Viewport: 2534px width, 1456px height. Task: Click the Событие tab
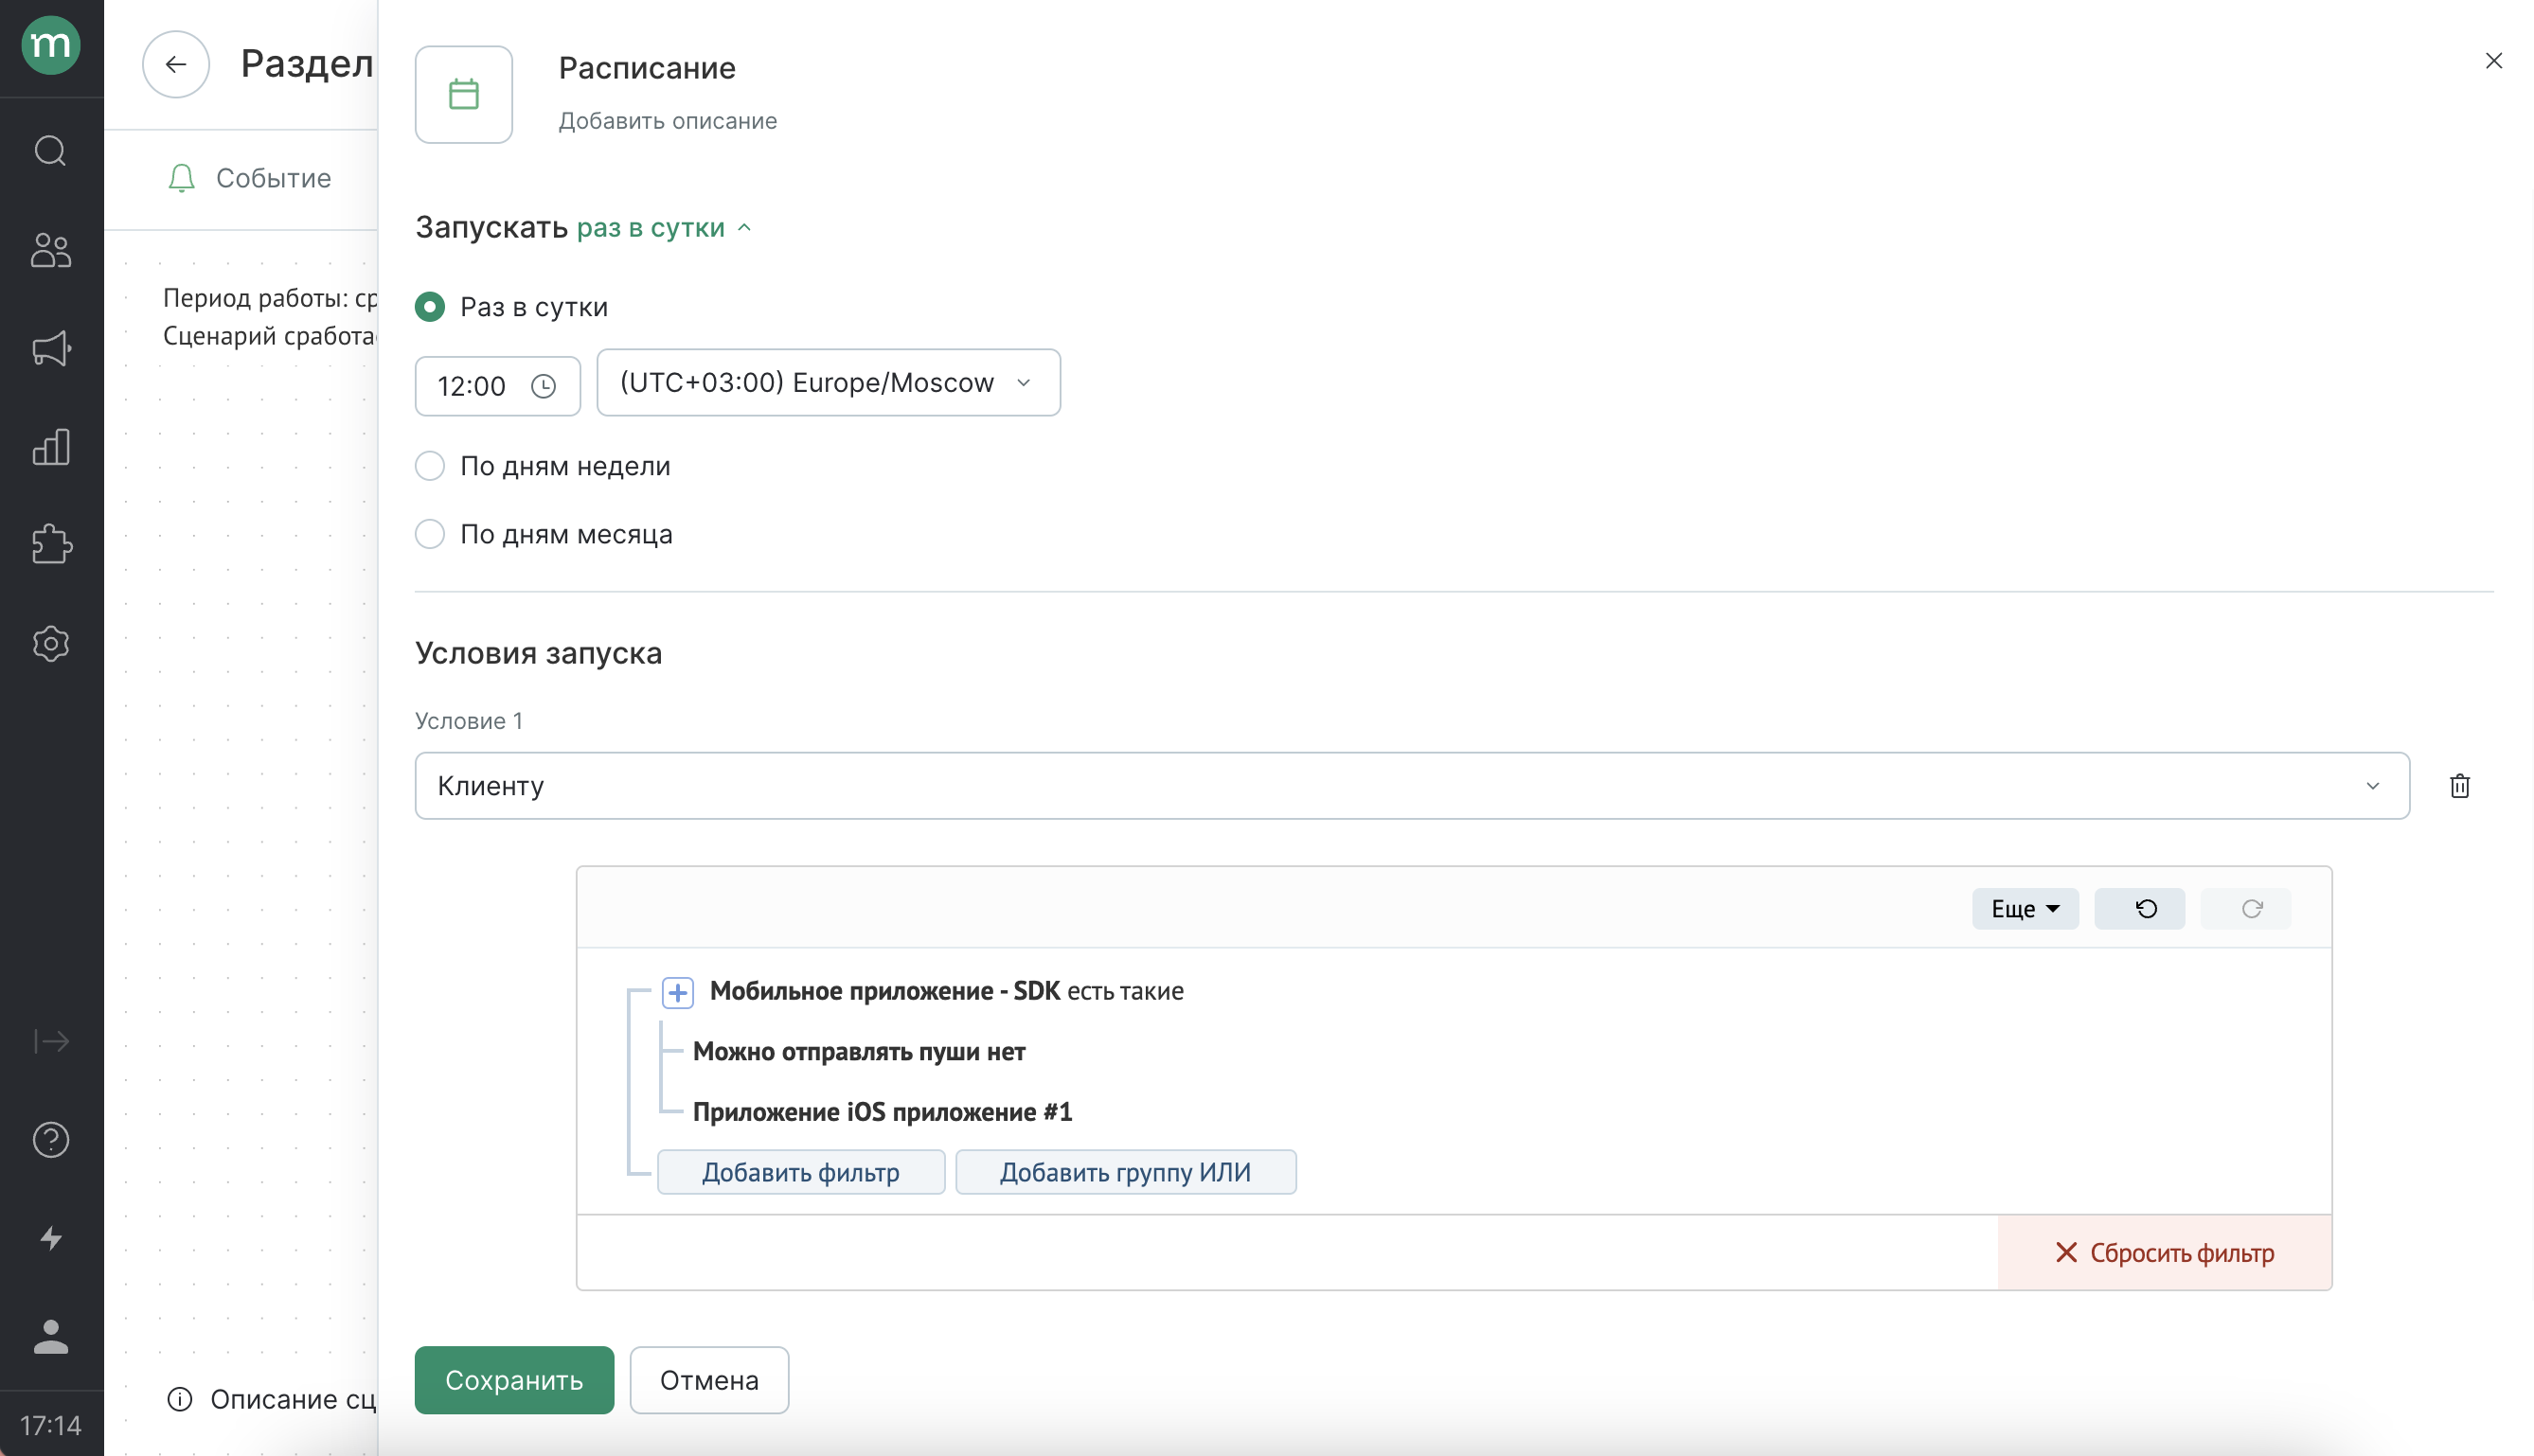(x=250, y=178)
